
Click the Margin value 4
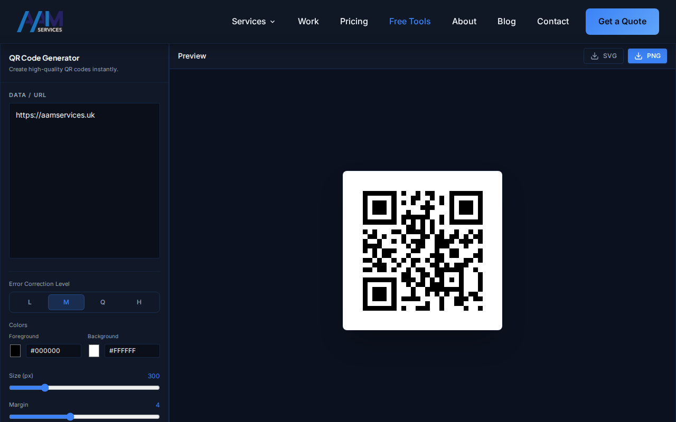[x=157, y=405]
